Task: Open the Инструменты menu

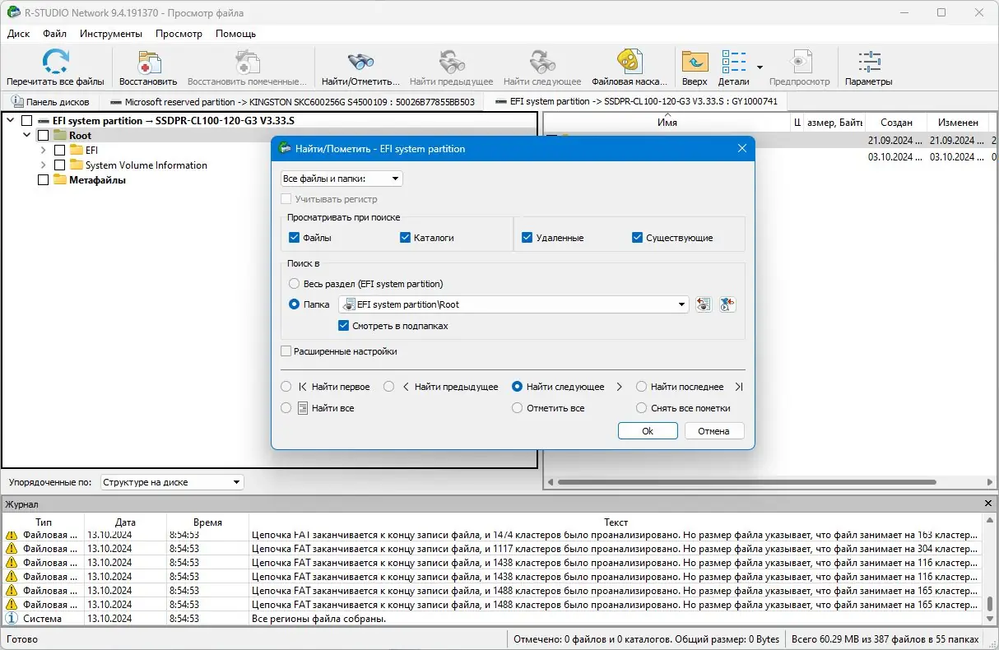Action: pos(111,34)
